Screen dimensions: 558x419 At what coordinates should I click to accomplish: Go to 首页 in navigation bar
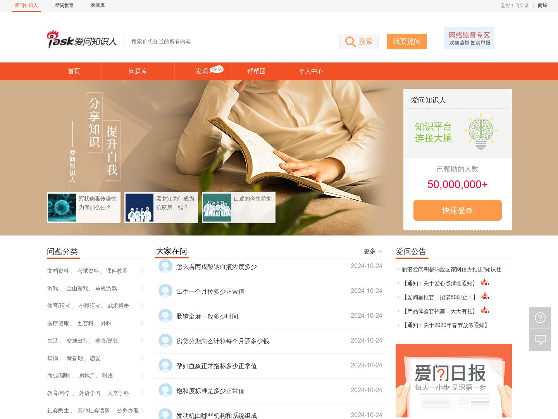tap(74, 71)
